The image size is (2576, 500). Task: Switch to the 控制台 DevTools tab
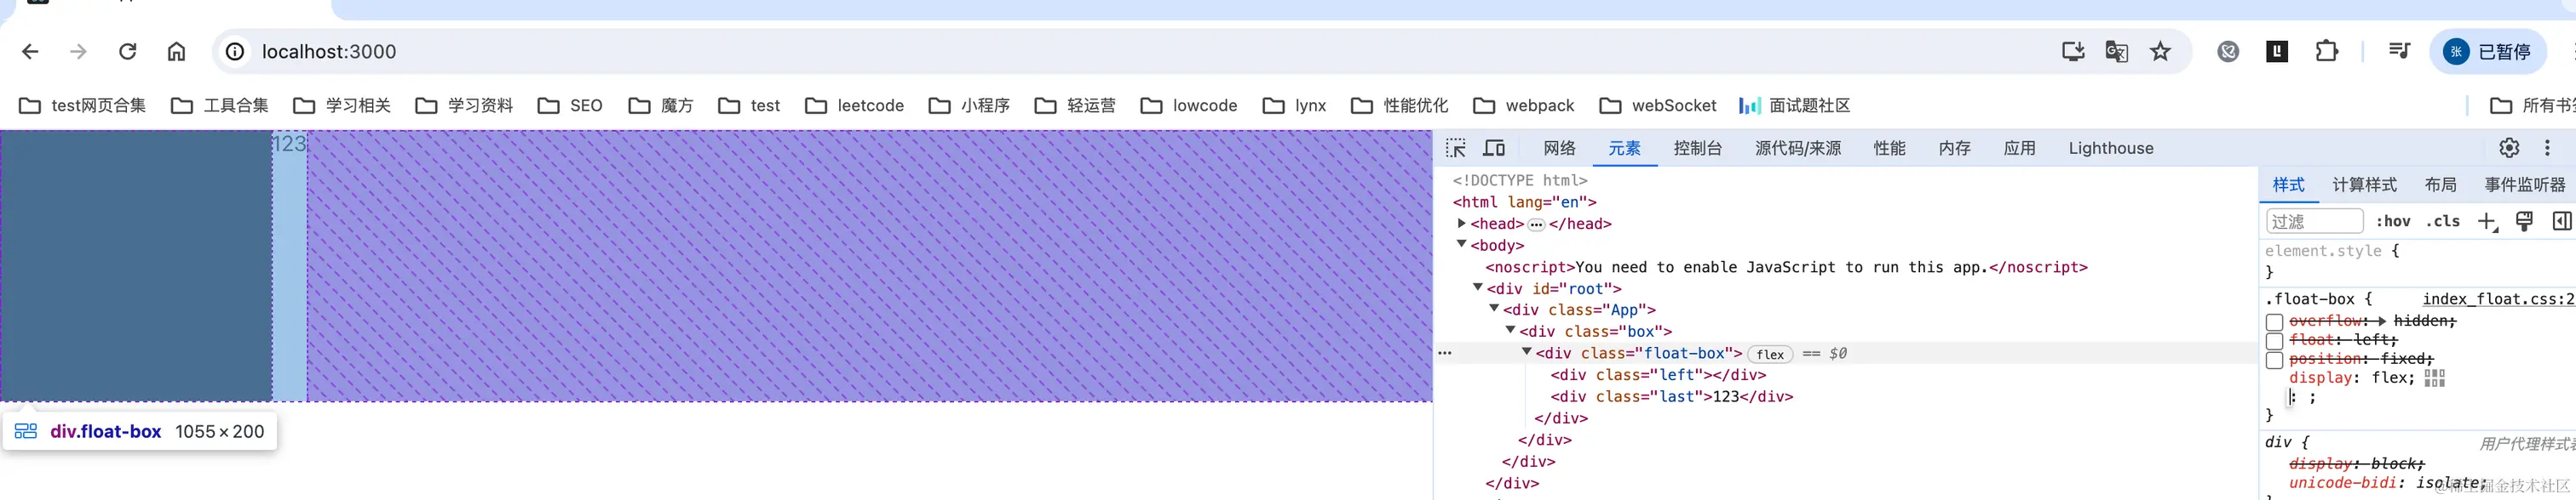(x=1698, y=149)
